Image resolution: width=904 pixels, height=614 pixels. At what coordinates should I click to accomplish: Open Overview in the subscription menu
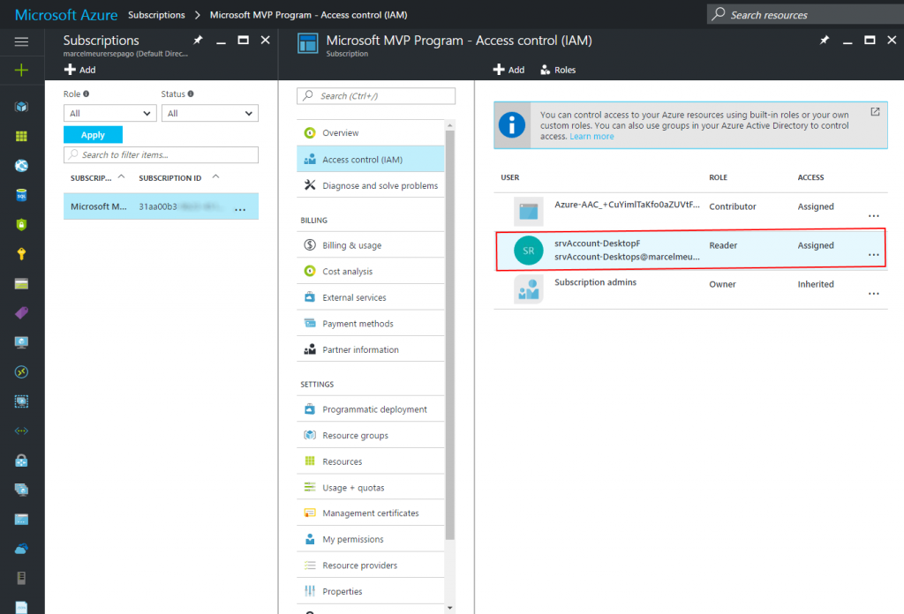(x=370, y=133)
